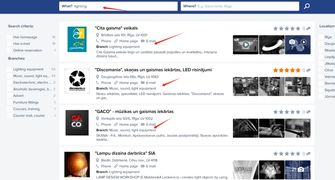Open the "Lampu dizaina darbnīca" SIA listing
Image resolution: width=335 pixels, height=180 pixels.
[x=125, y=153]
